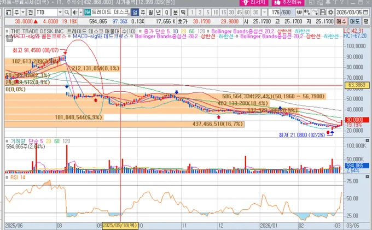
Task: Select the 10 interval button
Action: (216, 12)
